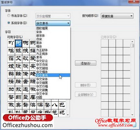Select the 俺 character cell

pyautogui.click(x=26, y=74)
